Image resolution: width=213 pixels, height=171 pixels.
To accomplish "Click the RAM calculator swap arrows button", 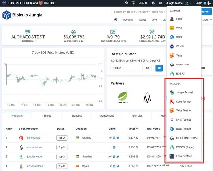I will coord(159,68).
